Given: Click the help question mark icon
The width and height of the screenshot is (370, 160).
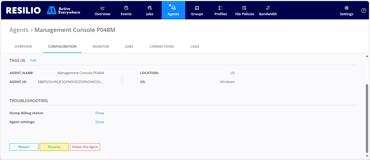Looking at the screenshot, I should 364,10.
